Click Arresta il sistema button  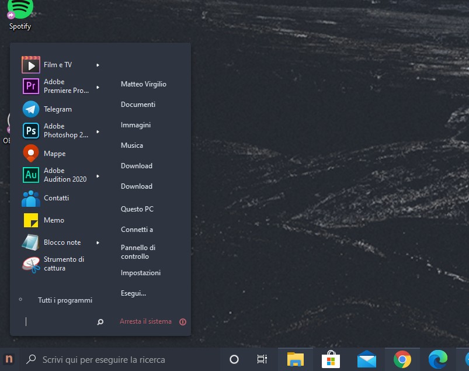[x=146, y=321]
